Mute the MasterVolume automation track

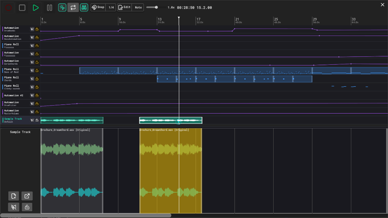32,112
